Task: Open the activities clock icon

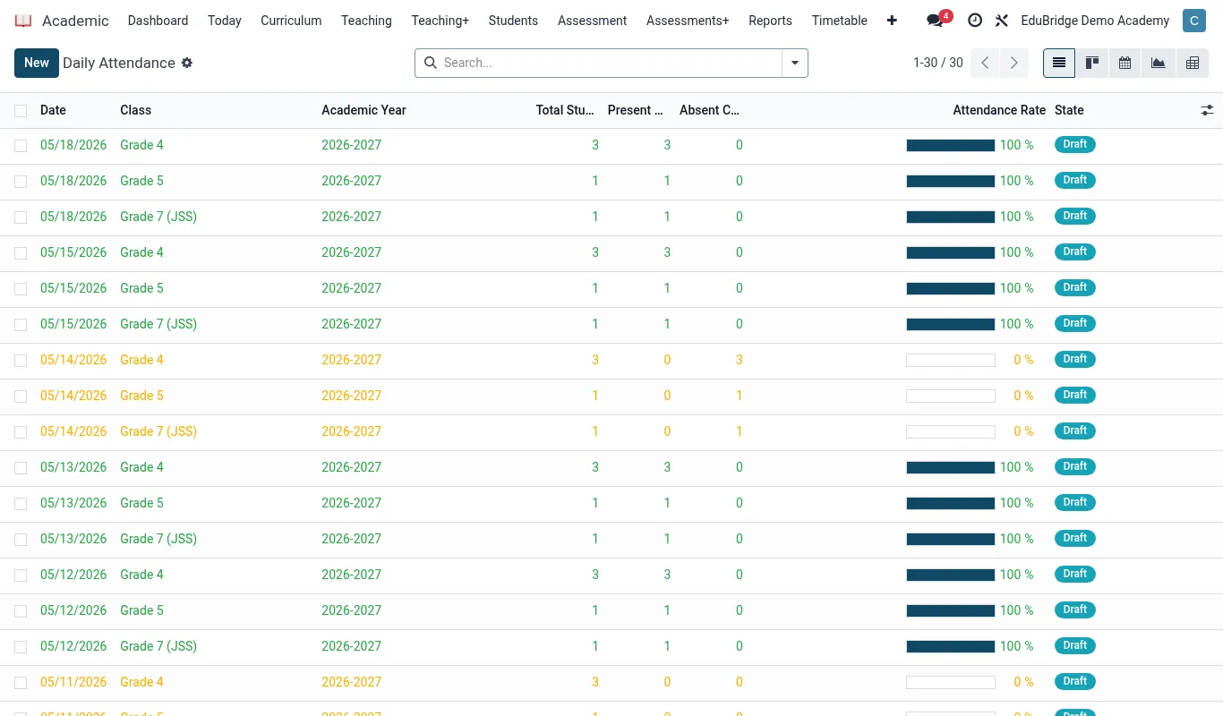Action: click(x=975, y=21)
